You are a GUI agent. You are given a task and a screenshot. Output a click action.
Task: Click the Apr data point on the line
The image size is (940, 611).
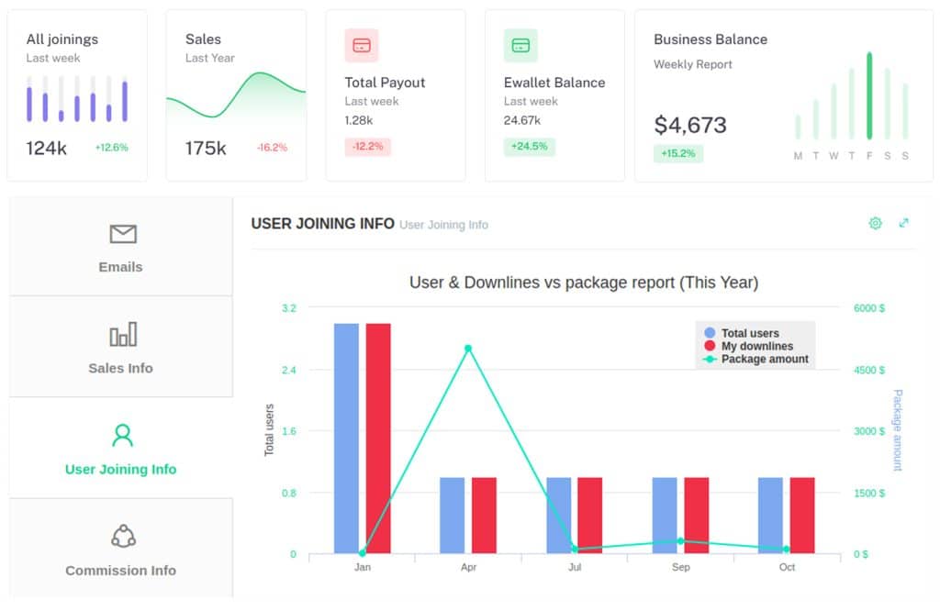[469, 349]
